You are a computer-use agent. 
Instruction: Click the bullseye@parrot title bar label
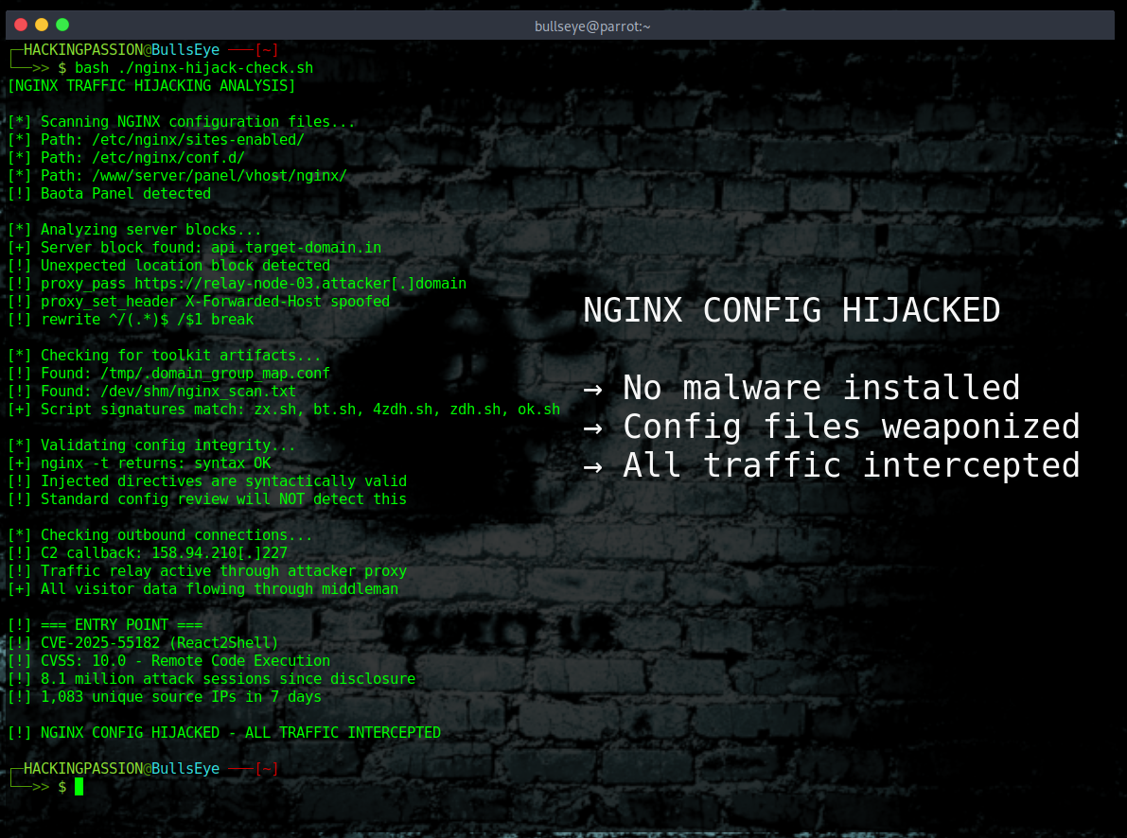point(591,25)
